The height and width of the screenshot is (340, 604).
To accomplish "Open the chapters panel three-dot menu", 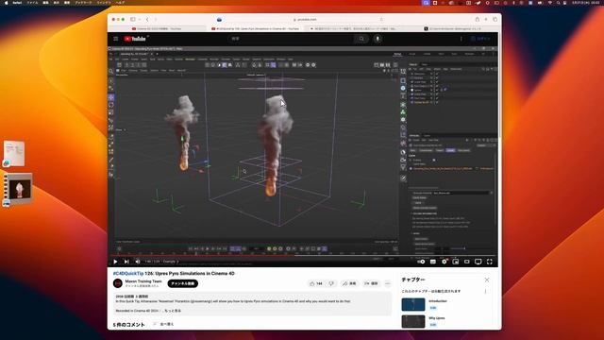I will [485, 292].
